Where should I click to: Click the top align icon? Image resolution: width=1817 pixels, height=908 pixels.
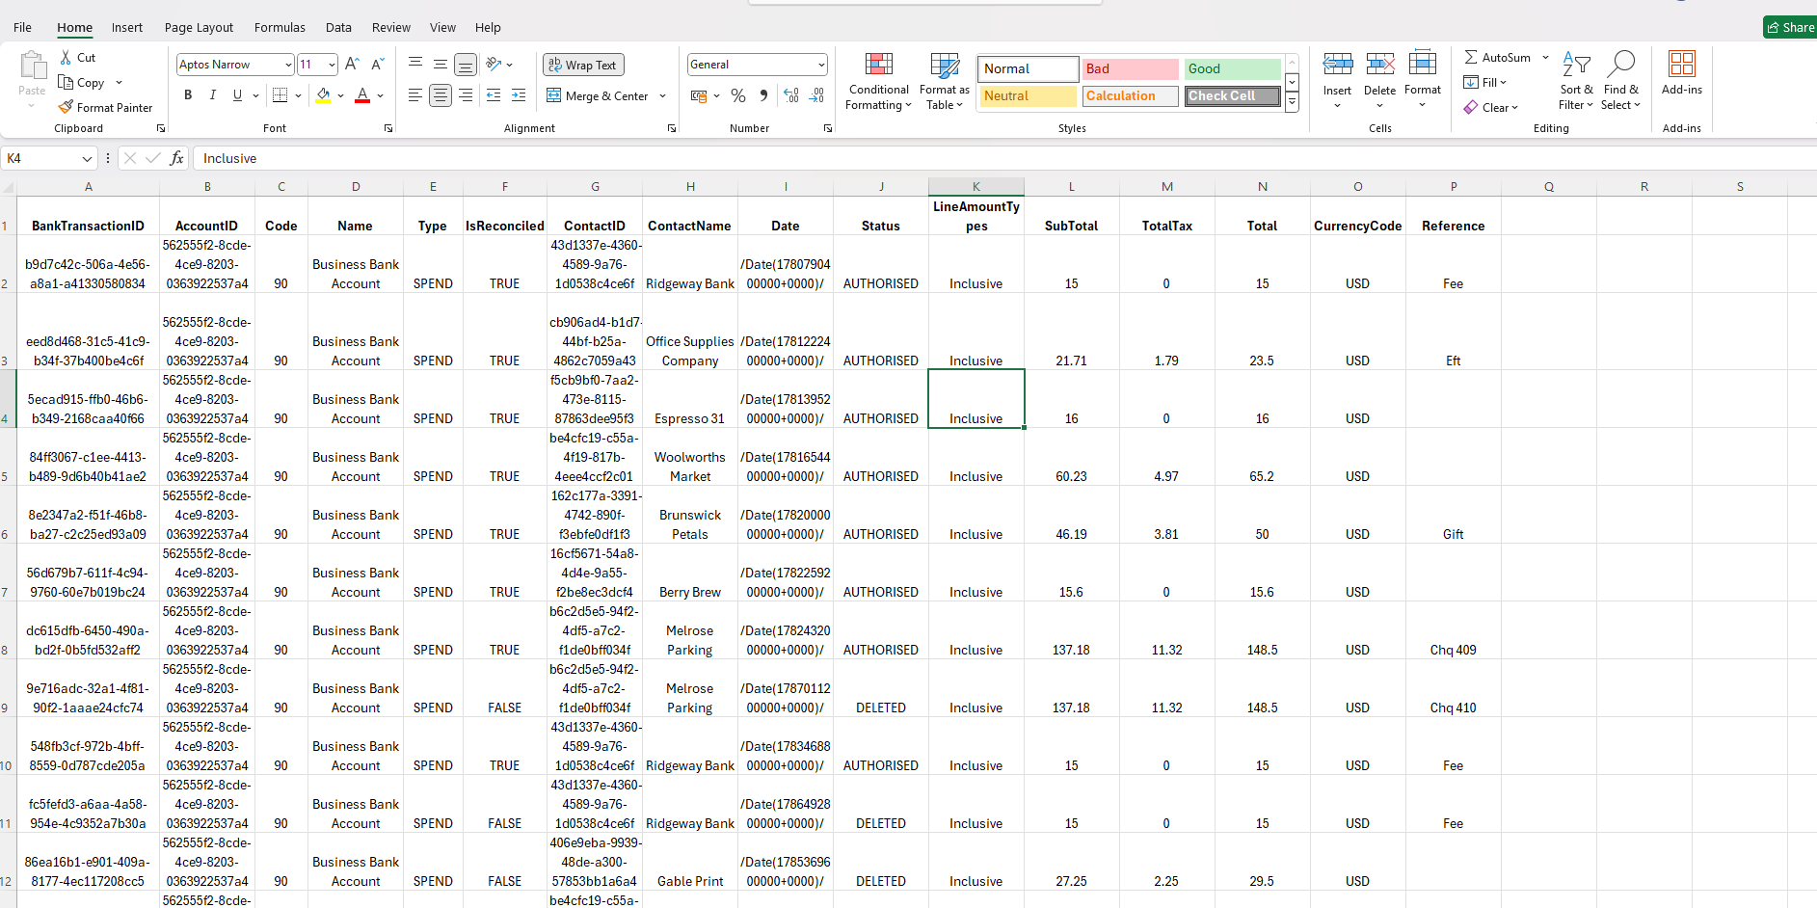point(415,64)
